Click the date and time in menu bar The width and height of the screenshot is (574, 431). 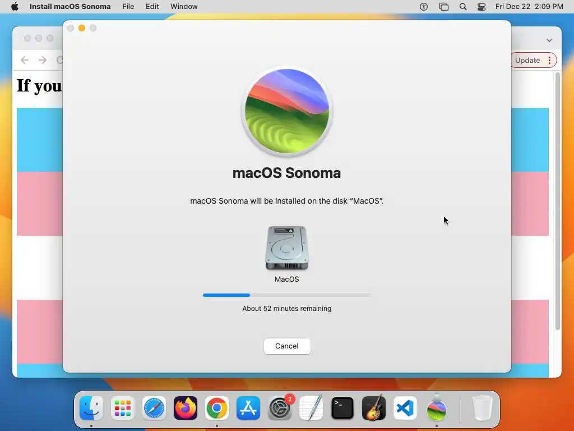click(529, 7)
